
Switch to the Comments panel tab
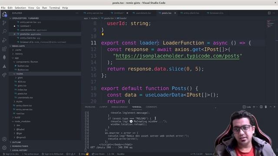[151, 107]
